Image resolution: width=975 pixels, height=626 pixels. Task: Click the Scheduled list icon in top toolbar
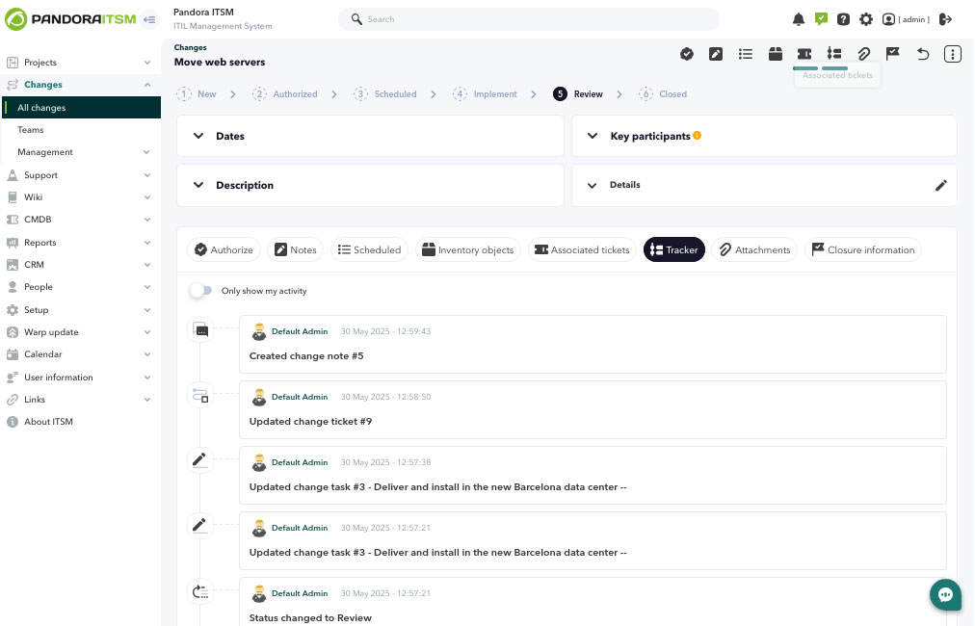(745, 54)
